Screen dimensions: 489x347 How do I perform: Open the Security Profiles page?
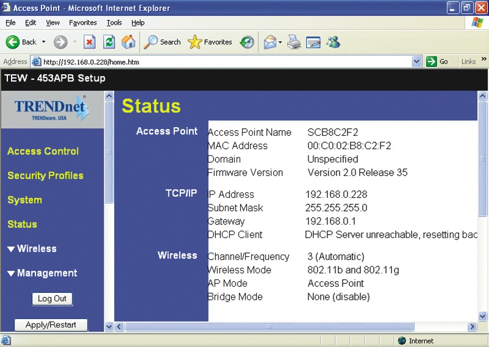point(46,176)
